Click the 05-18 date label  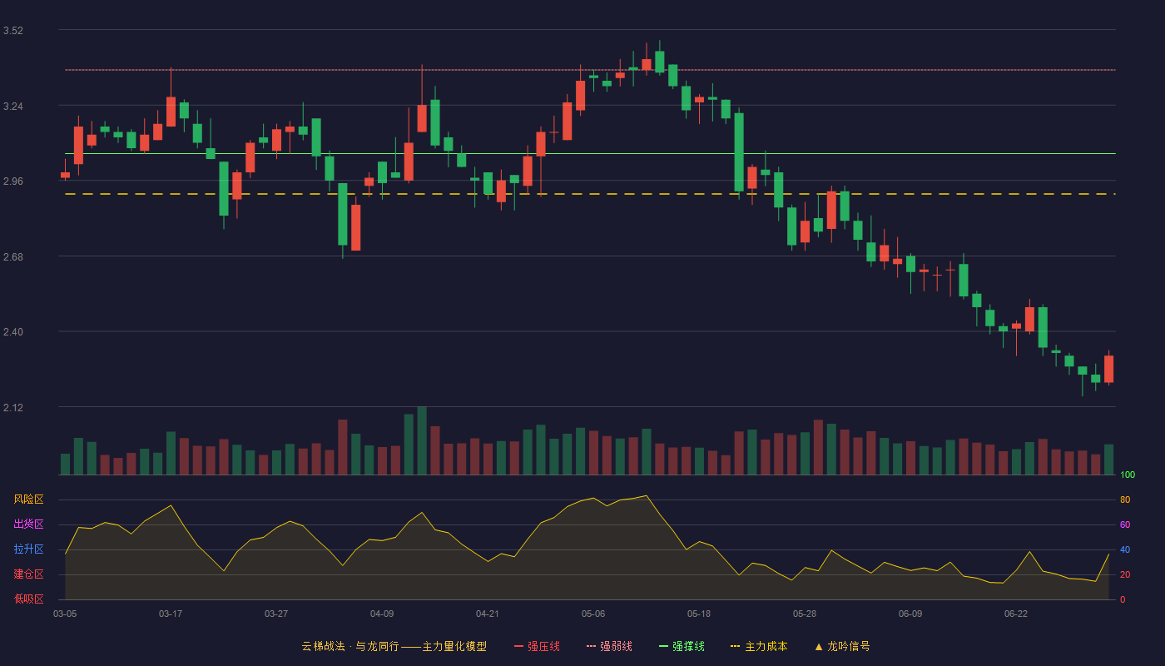click(699, 614)
